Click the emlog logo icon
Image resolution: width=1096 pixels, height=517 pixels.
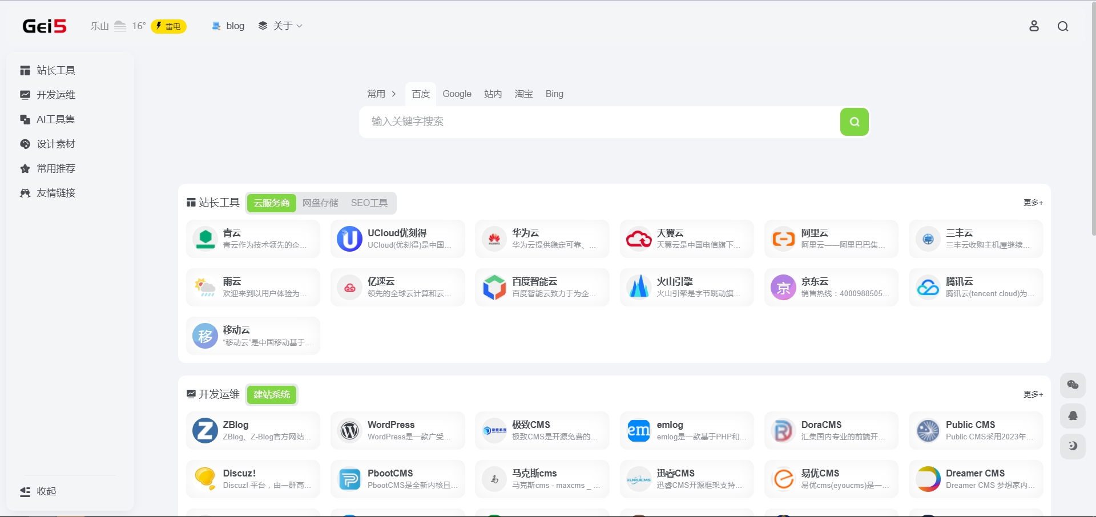coord(639,430)
